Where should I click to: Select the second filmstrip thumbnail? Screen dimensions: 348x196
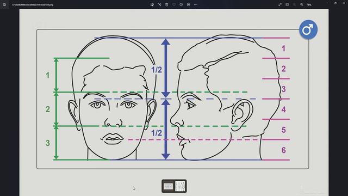point(180,186)
